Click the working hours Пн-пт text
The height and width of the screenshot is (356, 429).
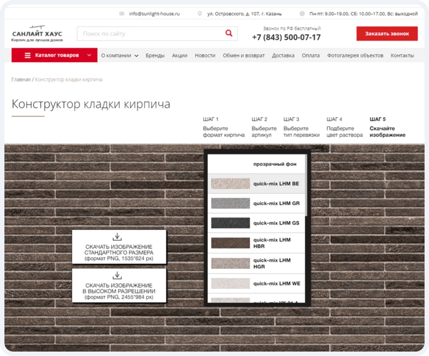coord(363,14)
